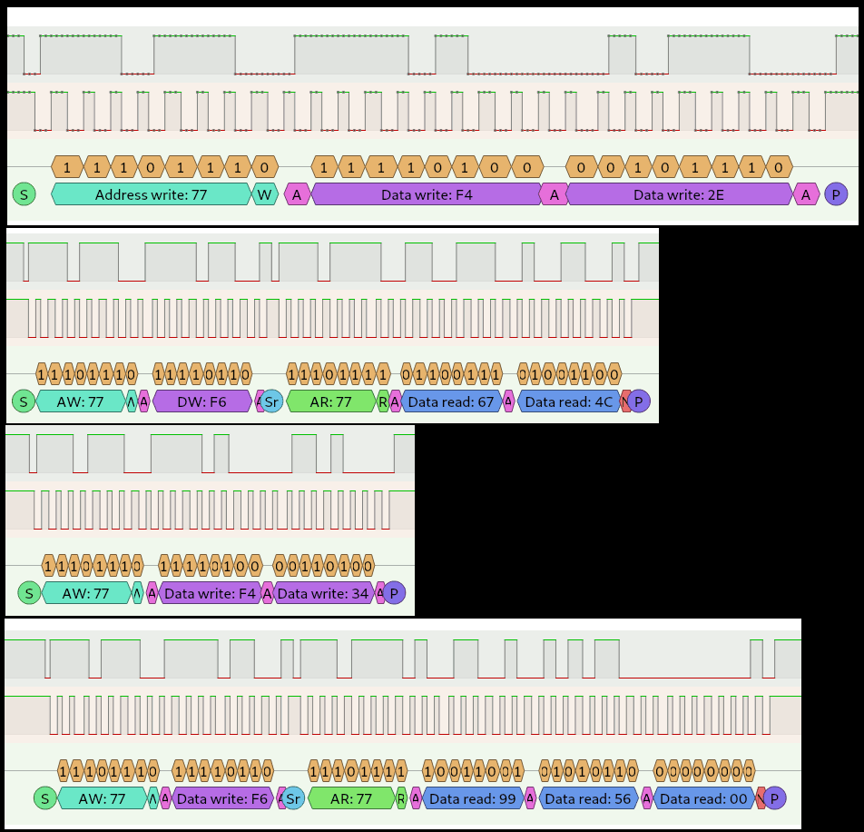The width and height of the screenshot is (864, 832).
Task: Click the start marker 'S' beside 'AW: 77' and 'DW: F6'
Action: click(x=24, y=401)
